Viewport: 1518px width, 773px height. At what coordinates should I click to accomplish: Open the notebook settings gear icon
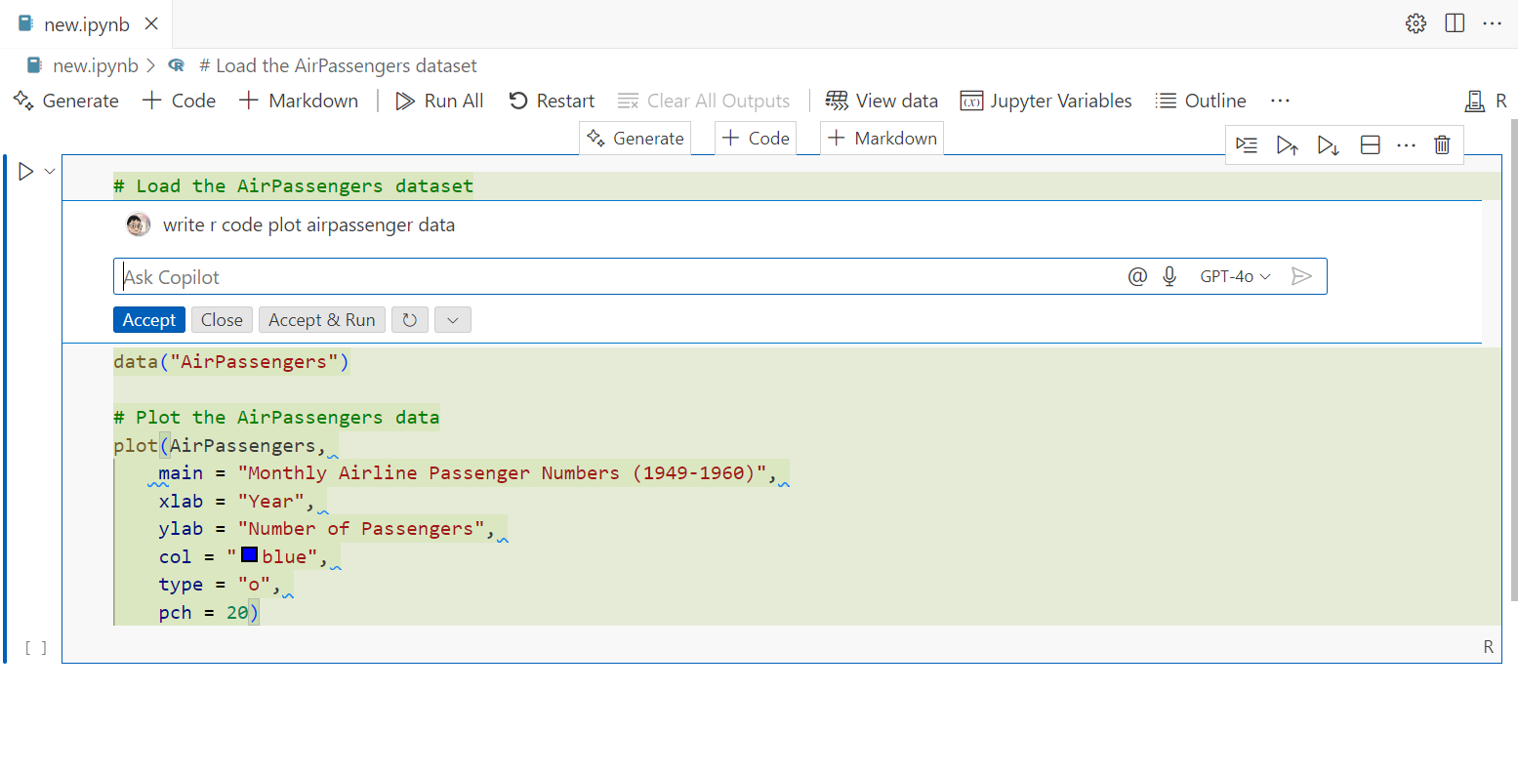pyautogui.click(x=1415, y=23)
